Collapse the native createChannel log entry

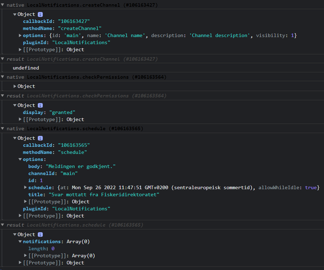(3, 5)
